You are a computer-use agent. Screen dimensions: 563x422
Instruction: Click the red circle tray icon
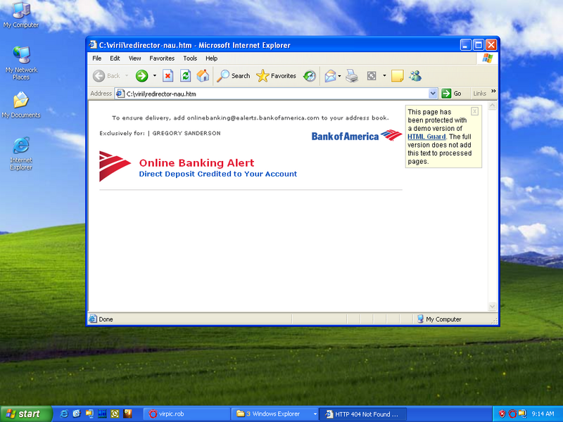pos(512,414)
